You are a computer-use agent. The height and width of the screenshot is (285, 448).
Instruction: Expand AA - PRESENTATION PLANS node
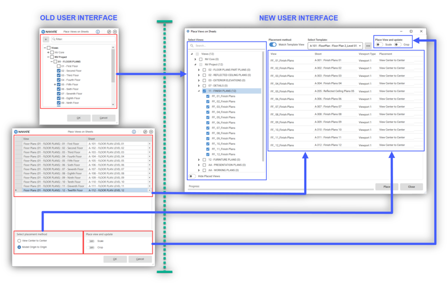[199, 165]
